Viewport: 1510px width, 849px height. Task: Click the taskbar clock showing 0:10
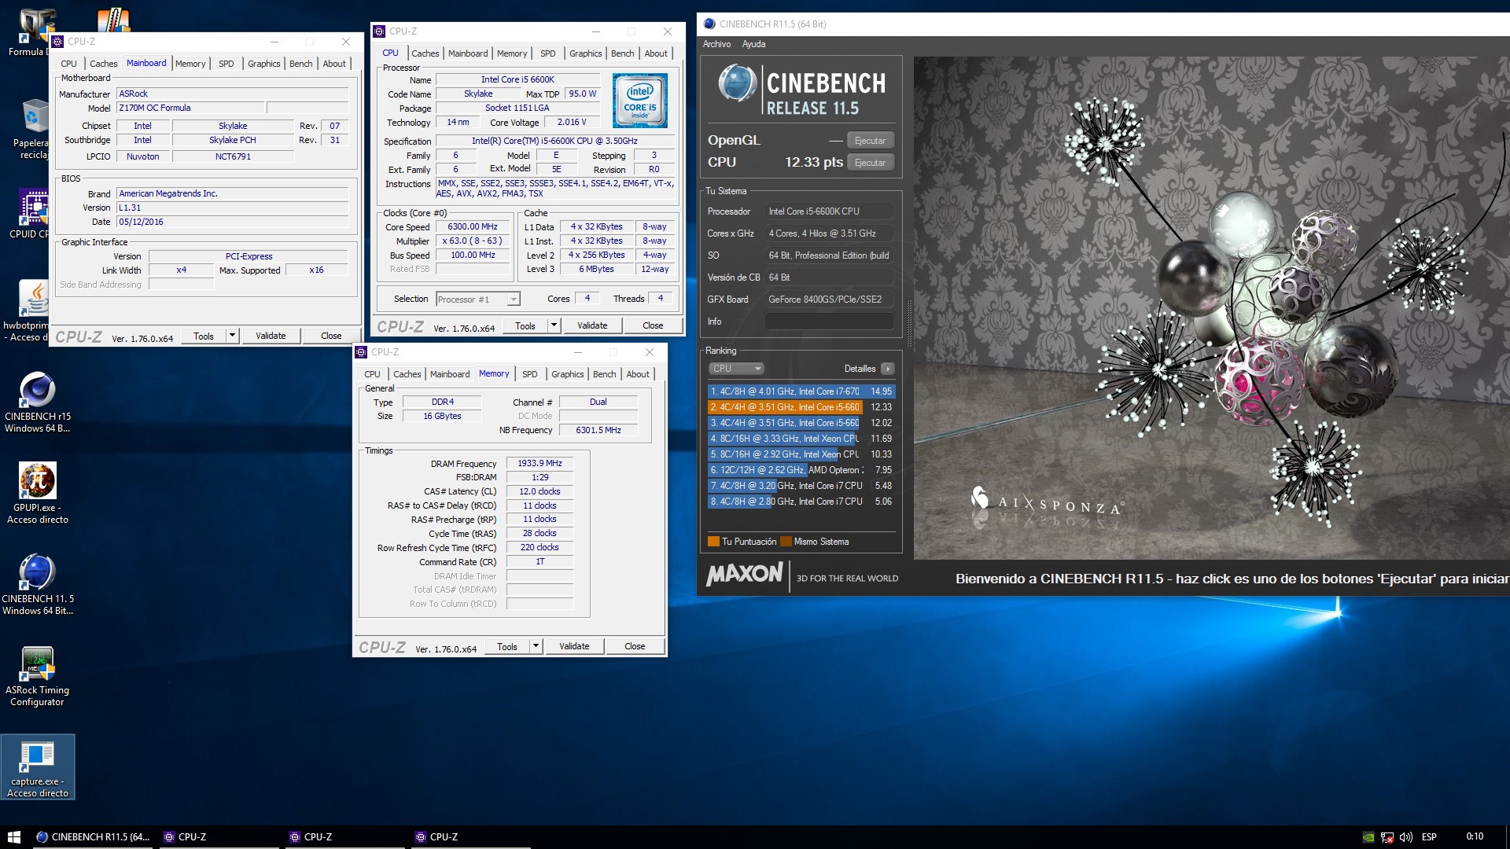[x=1475, y=837]
